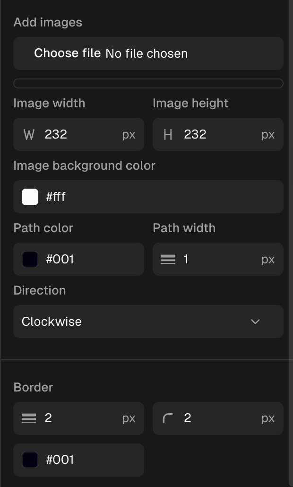Click the Path color #001 hex text
This screenshot has height=487, width=293.
click(60, 259)
